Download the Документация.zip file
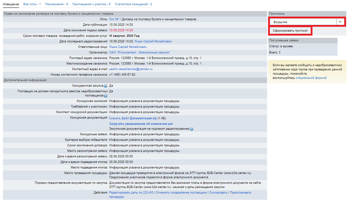This screenshot has width=348, height=203. point(132,118)
